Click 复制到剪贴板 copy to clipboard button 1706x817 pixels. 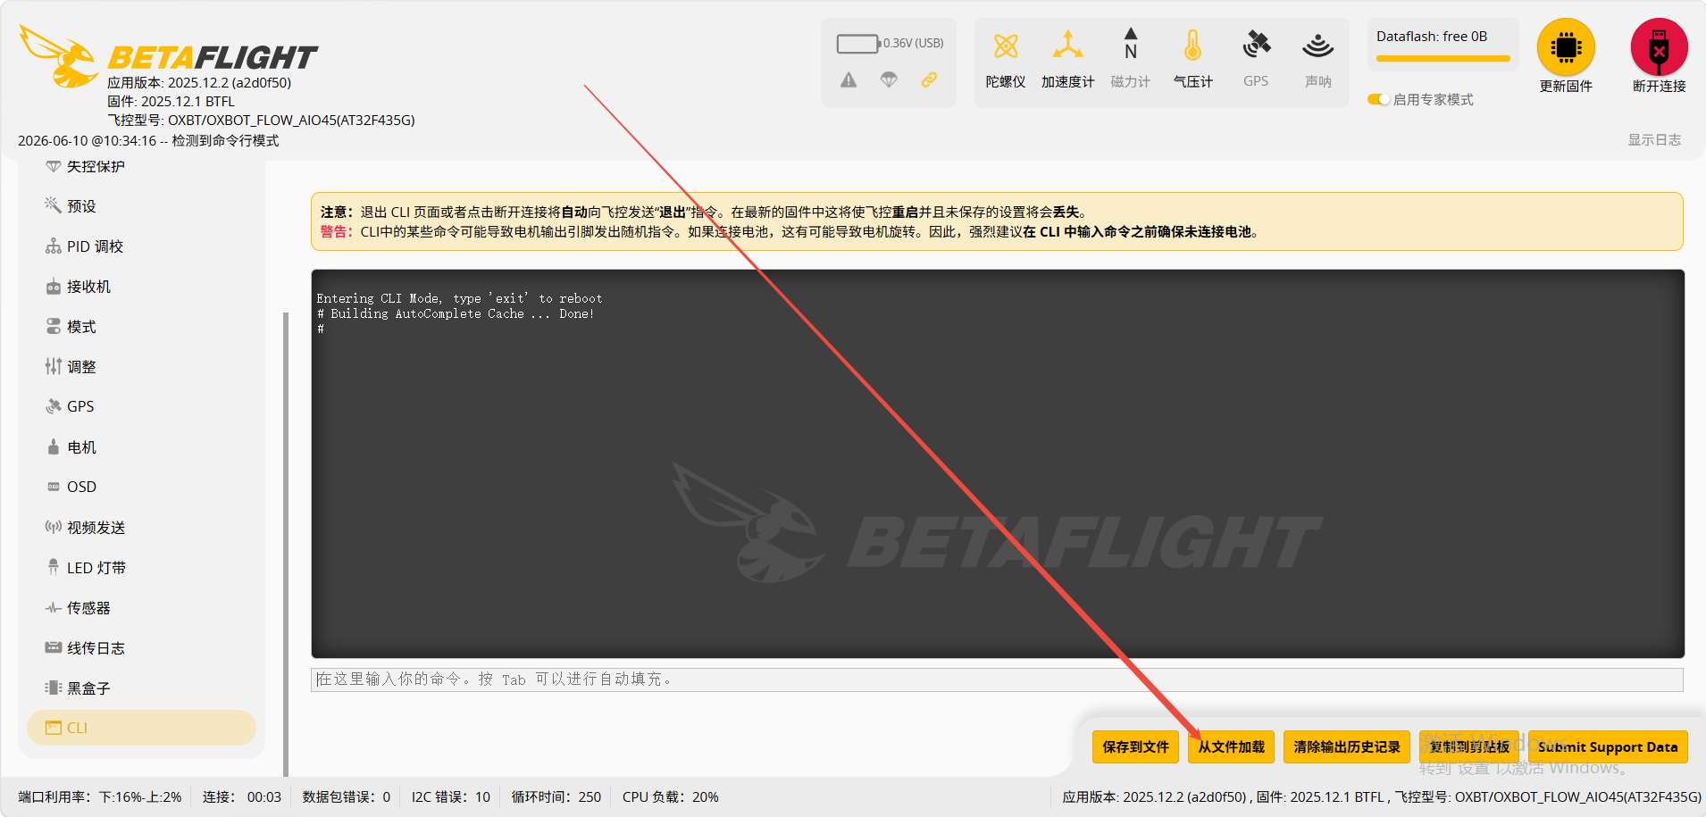[1469, 746]
